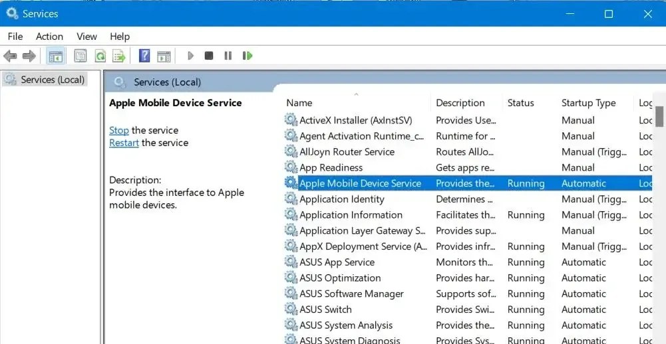Open the File menu
The image size is (666, 344).
click(15, 37)
